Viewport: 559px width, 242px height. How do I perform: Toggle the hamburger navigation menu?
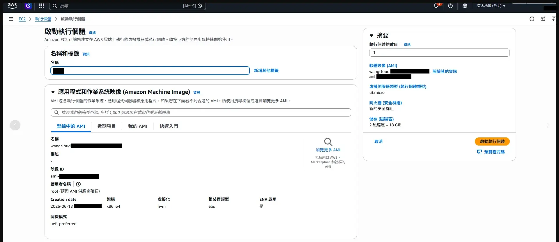(x=11, y=19)
